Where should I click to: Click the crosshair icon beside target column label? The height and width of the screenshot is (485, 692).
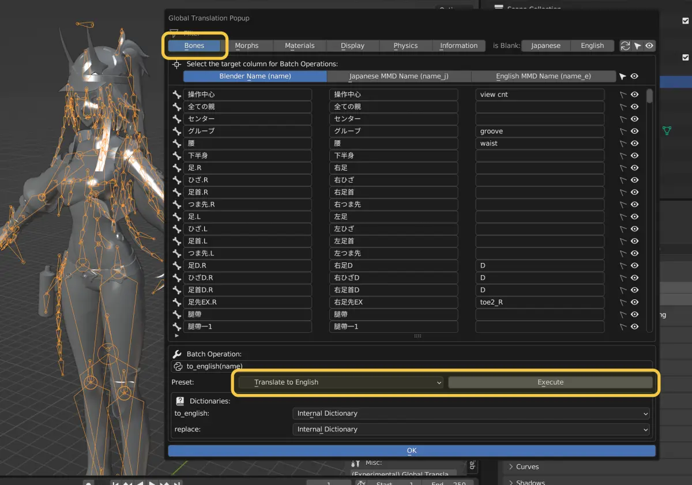point(177,64)
